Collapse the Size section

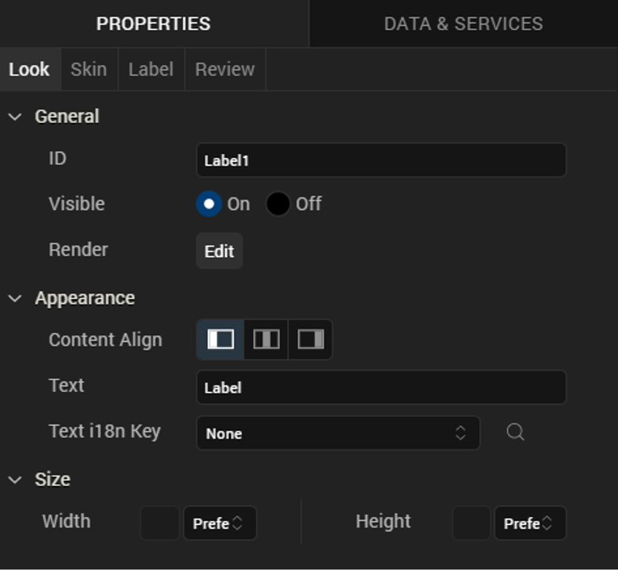[15, 480]
